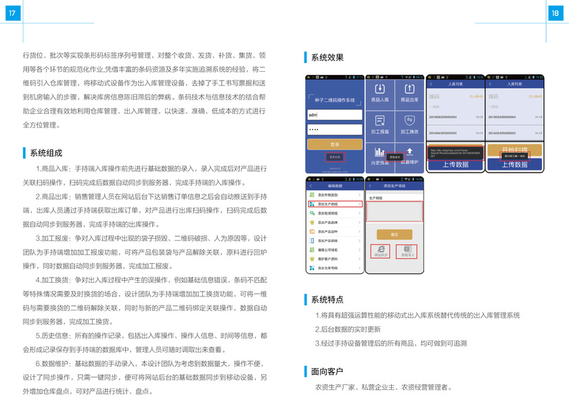Click the 种子二维码操作系统 title
The image size is (569, 406).
point(335,100)
